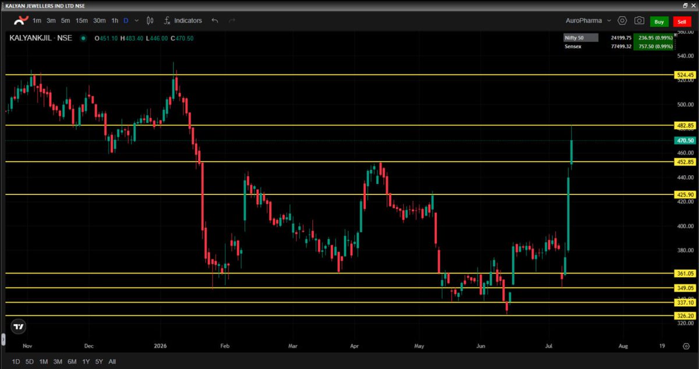Expand the timeframe interval dropdown chevron
This screenshot has height=369, width=699.
136,20
